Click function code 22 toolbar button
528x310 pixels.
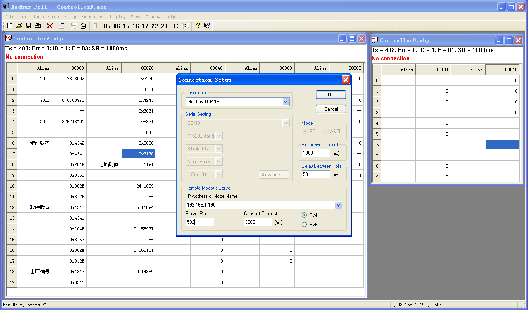[x=155, y=26]
